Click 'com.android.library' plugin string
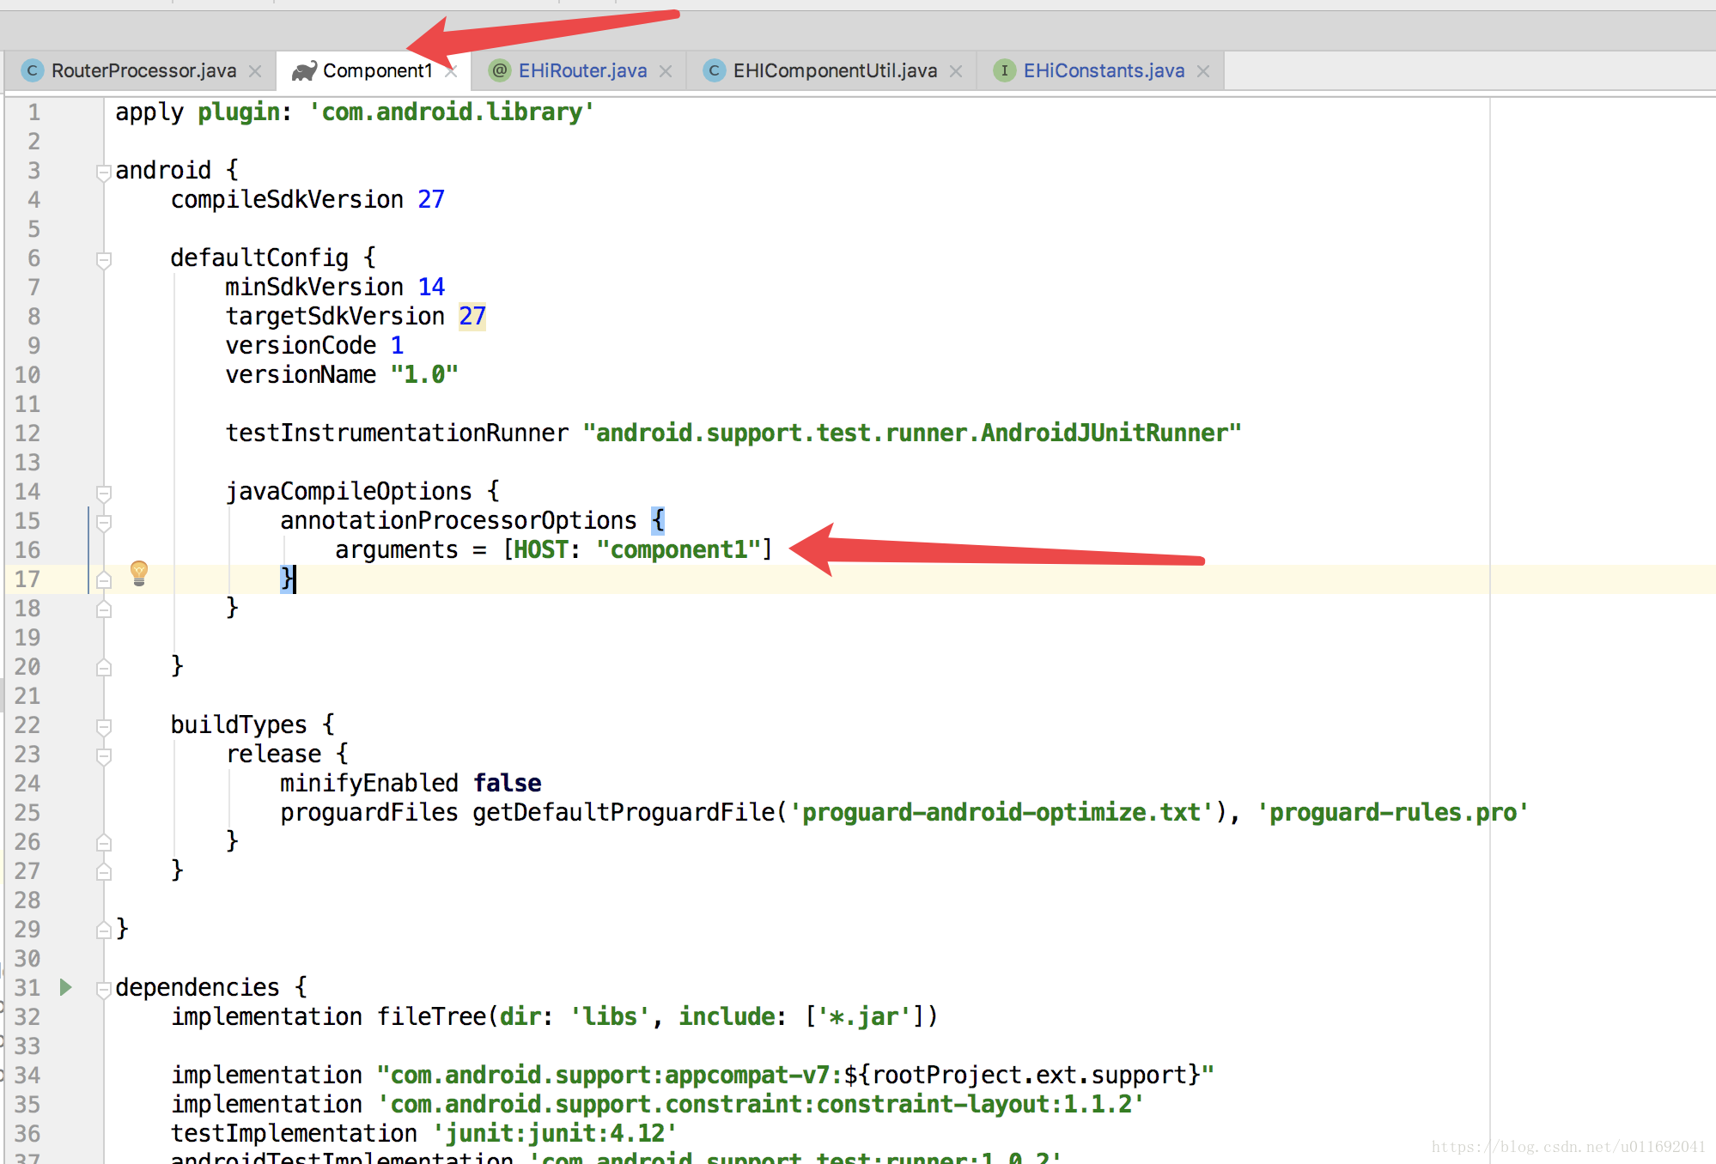The height and width of the screenshot is (1164, 1716). 451,112
